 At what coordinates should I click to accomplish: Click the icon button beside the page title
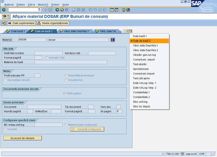tap(6, 17)
